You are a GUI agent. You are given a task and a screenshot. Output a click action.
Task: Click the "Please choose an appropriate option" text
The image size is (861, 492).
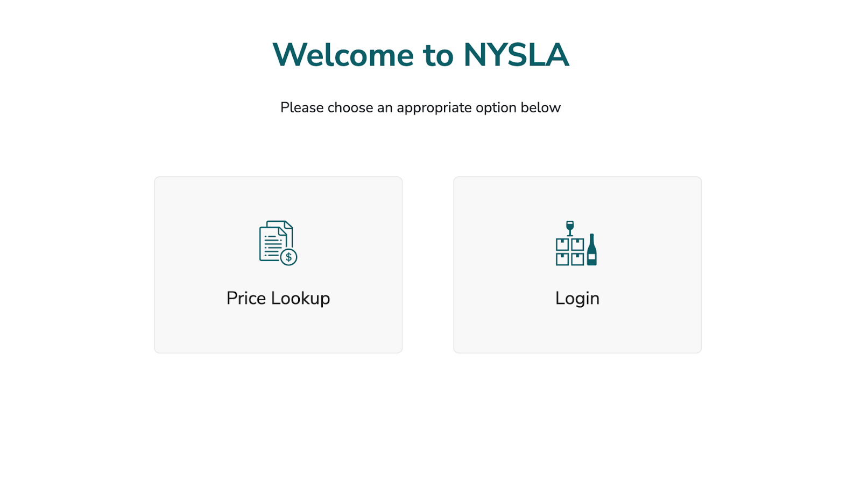pyautogui.click(x=420, y=107)
